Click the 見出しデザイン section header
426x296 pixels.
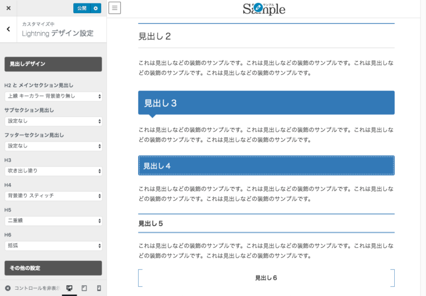[x=53, y=64]
